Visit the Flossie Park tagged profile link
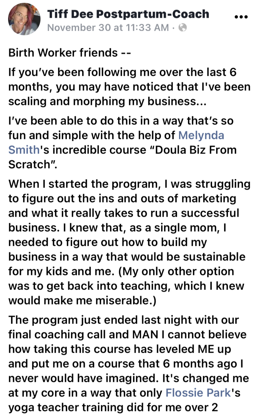The height and width of the screenshot is (417, 259). (198, 393)
